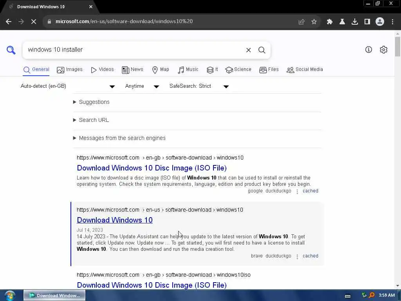Open the Chrome three-dot menu
Screen dimensions: 401x301
(x=392, y=22)
